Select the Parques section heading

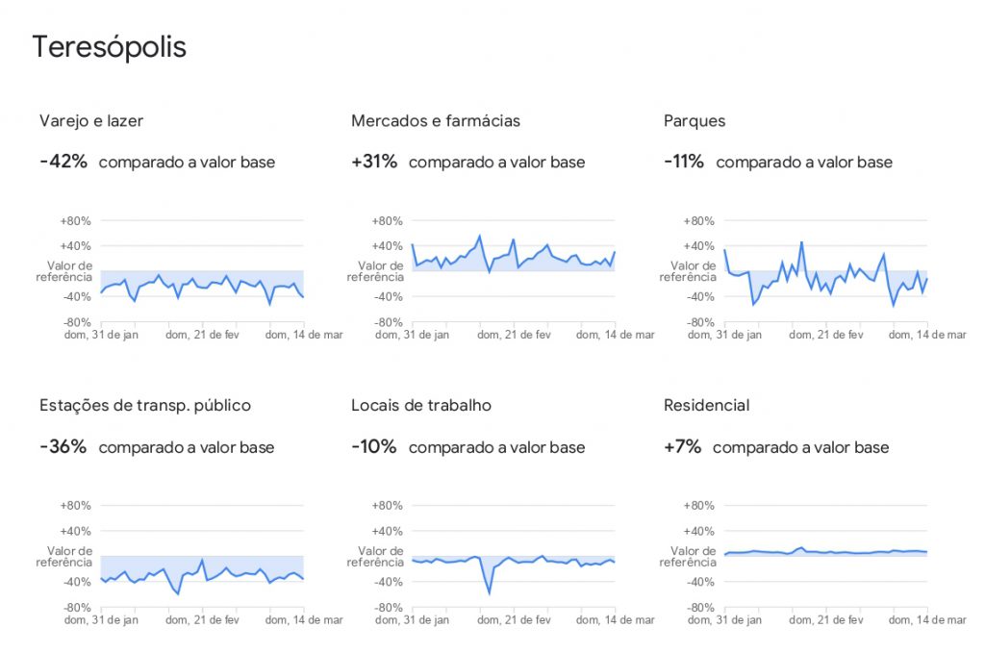(695, 121)
